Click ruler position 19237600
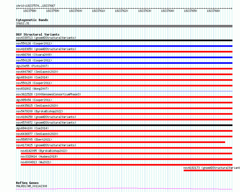240x192 pixels. [76, 11]
